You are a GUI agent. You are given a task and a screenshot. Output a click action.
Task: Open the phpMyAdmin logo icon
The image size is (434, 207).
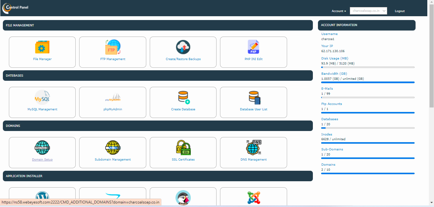point(113,97)
